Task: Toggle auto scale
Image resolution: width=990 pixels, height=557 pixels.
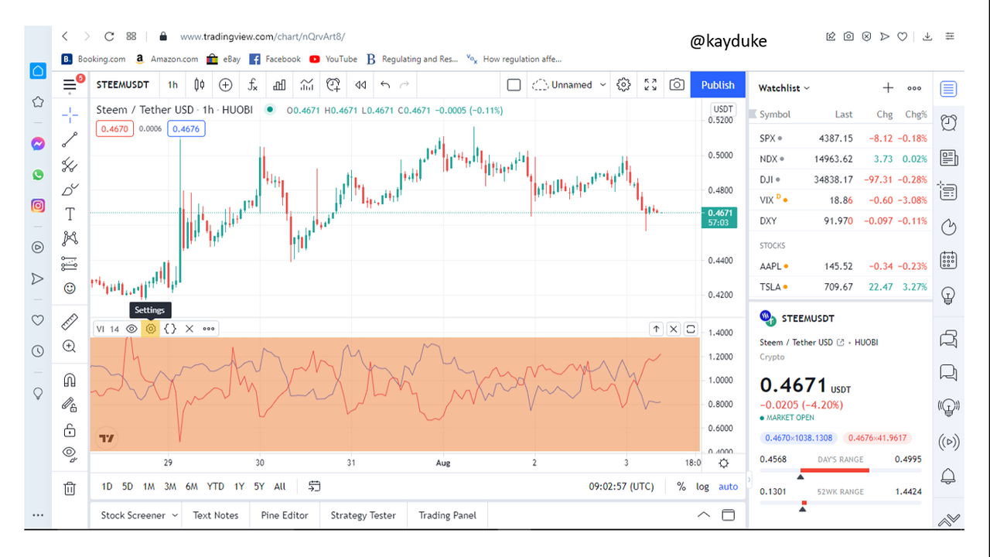Action: (x=729, y=487)
